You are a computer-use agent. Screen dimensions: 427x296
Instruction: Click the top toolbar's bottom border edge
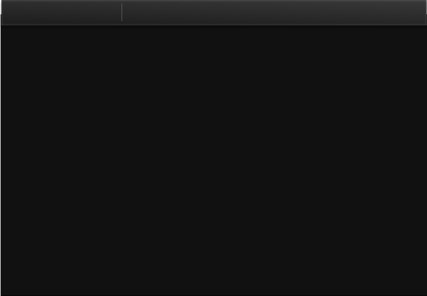coord(214,25)
